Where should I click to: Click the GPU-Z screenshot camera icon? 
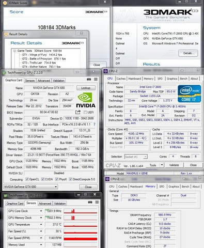(89, 79)
